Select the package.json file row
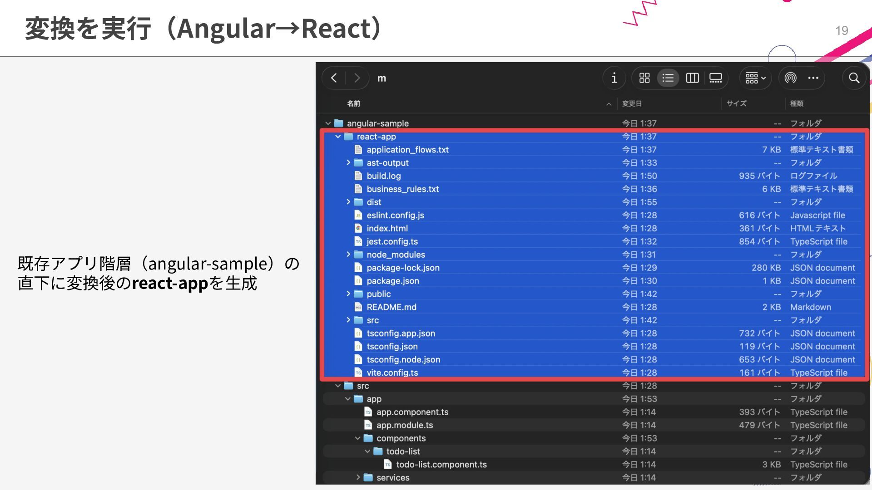 [393, 281]
